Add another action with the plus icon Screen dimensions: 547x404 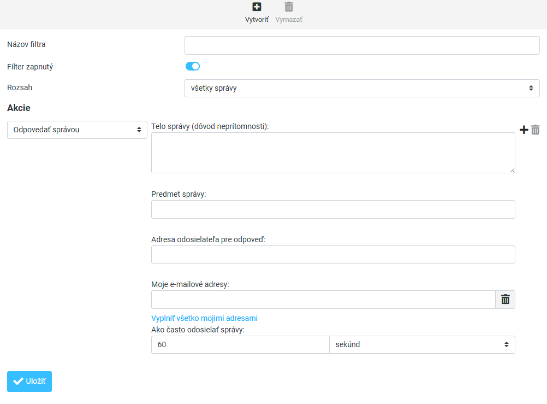point(524,130)
